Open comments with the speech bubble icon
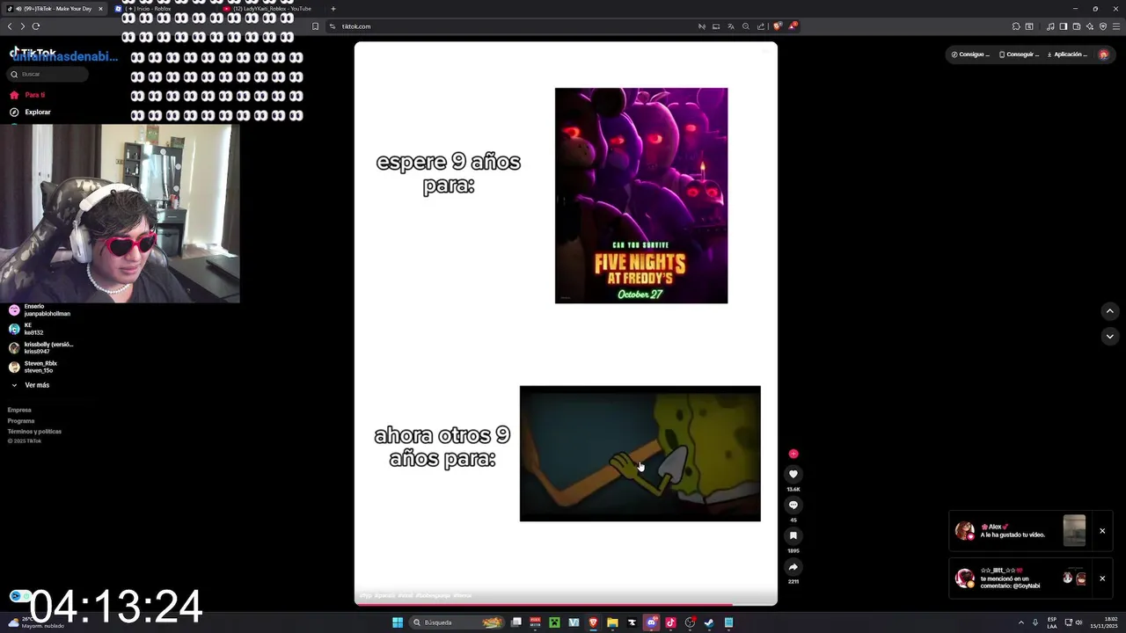This screenshot has width=1126, height=633. coord(793,505)
